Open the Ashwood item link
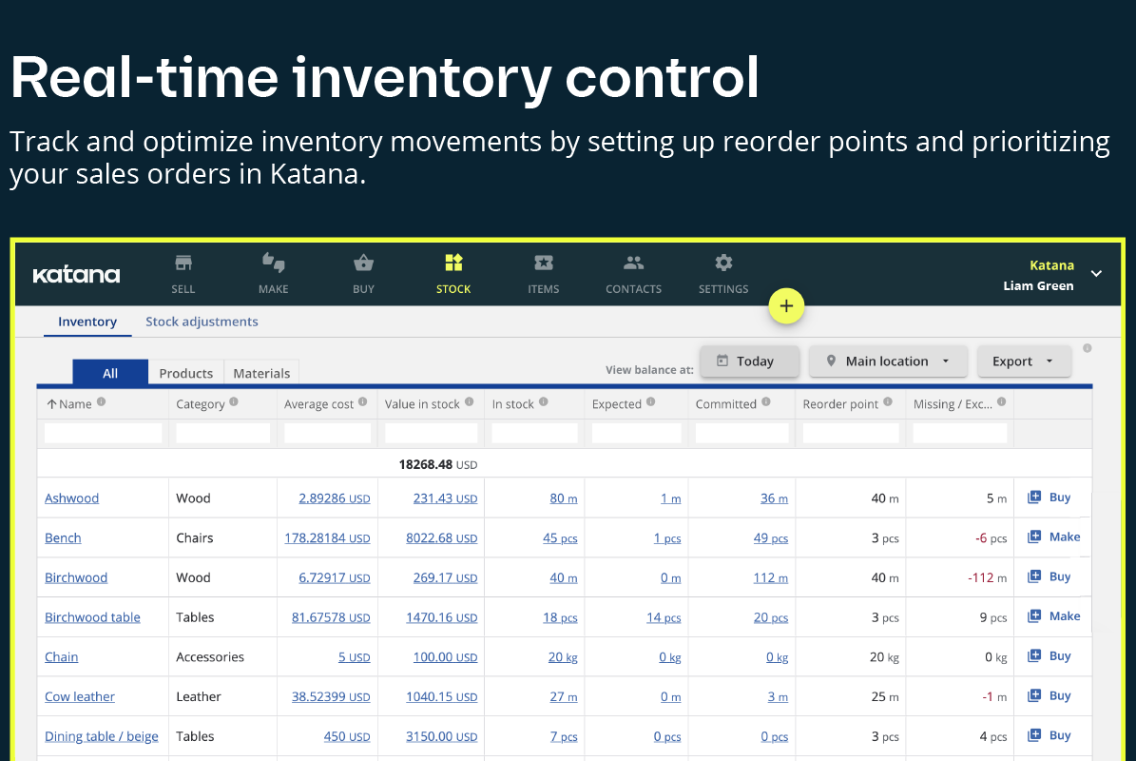This screenshot has width=1136, height=761. click(71, 498)
